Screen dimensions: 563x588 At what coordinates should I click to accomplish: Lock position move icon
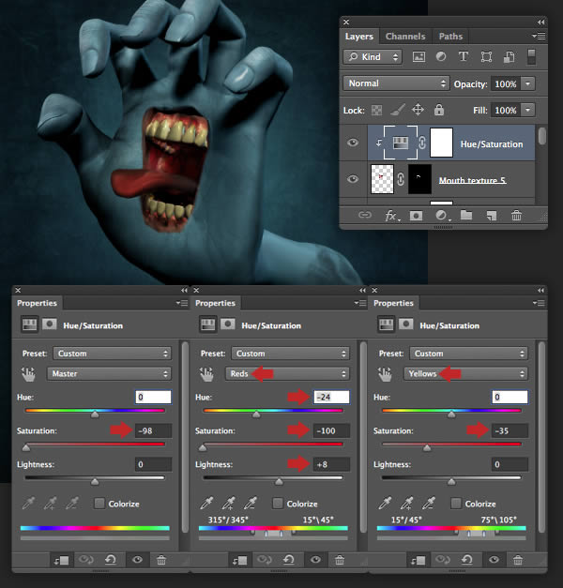418,110
